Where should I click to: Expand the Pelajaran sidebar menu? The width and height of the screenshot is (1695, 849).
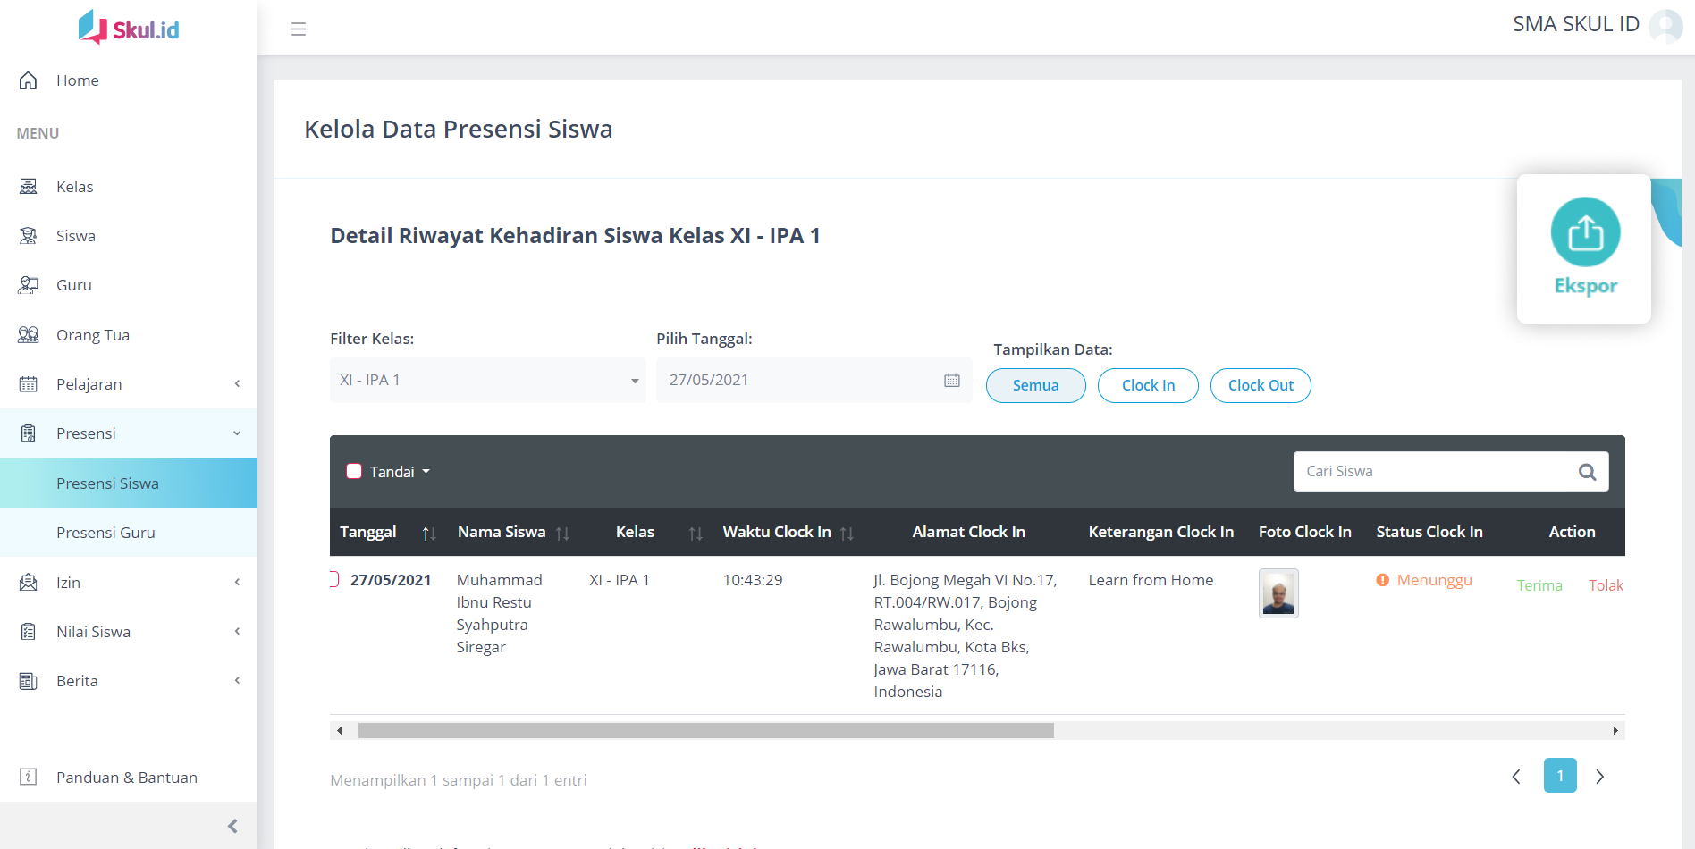pyautogui.click(x=129, y=384)
